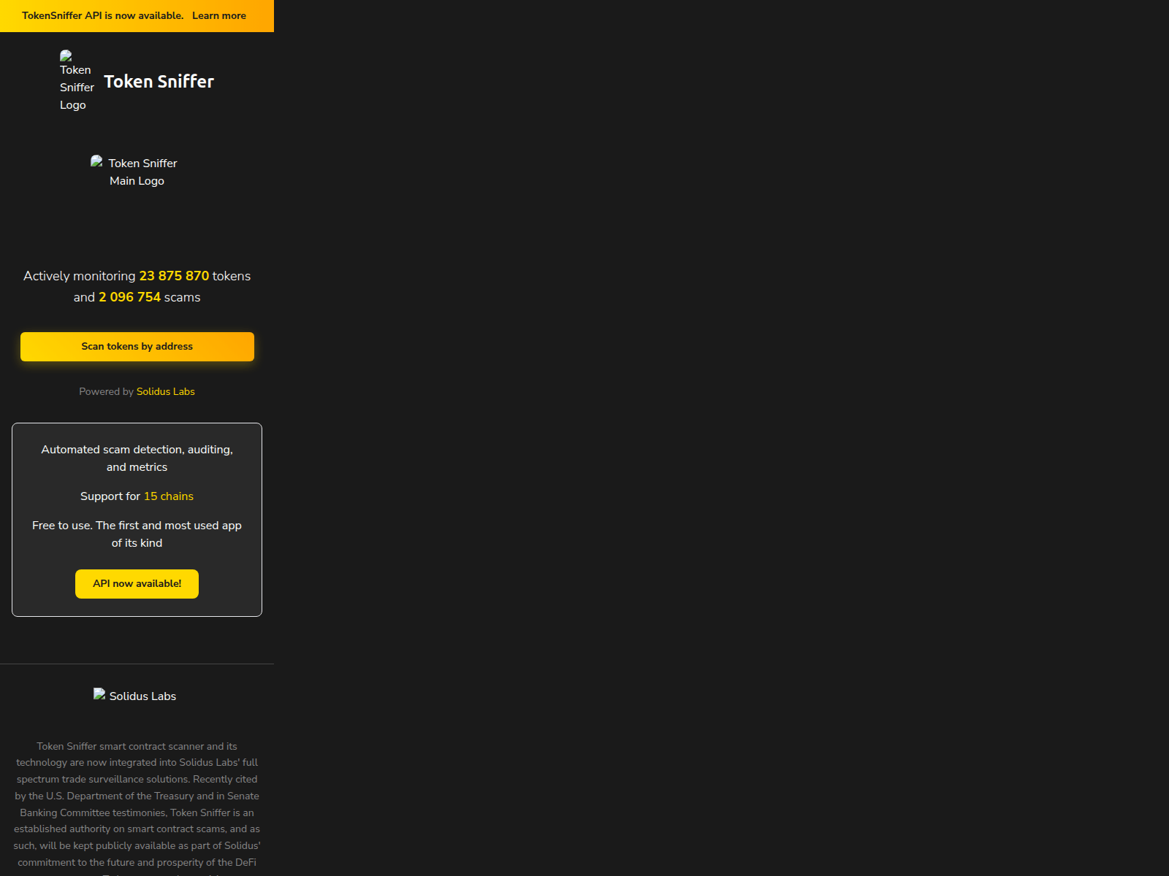Click the Scan tokens by address button
The width and height of the screenshot is (1169, 876).
(x=137, y=347)
